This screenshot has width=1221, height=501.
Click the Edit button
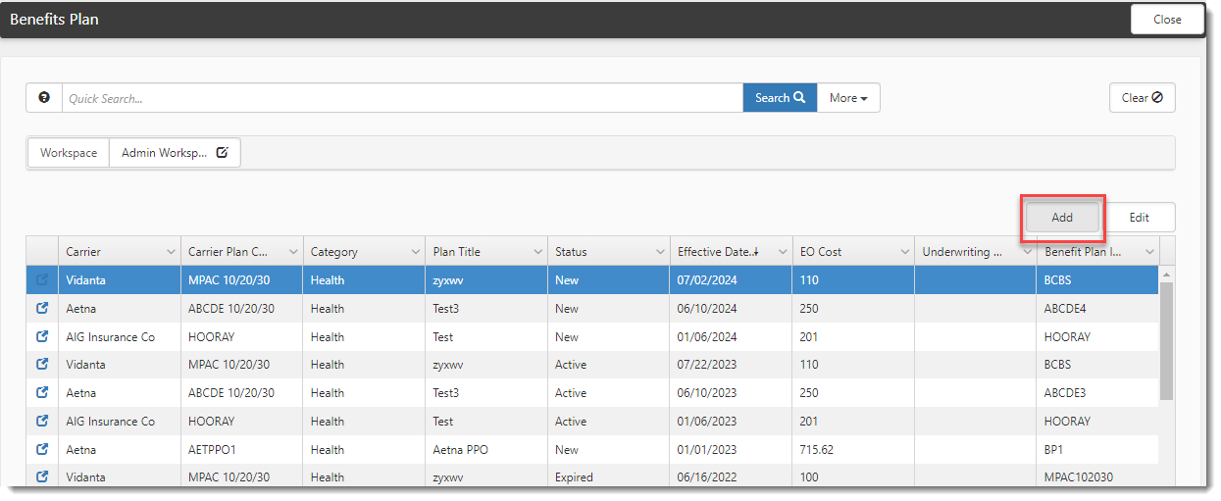coord(1139,218)
